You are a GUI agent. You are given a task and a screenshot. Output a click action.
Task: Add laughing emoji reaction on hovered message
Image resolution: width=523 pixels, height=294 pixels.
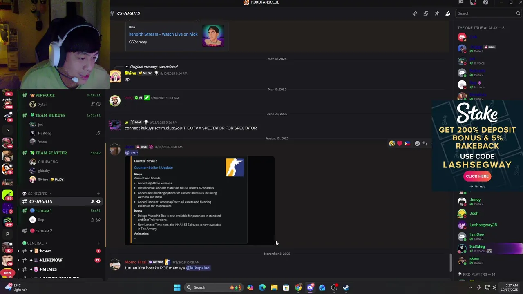click(392, 143)
